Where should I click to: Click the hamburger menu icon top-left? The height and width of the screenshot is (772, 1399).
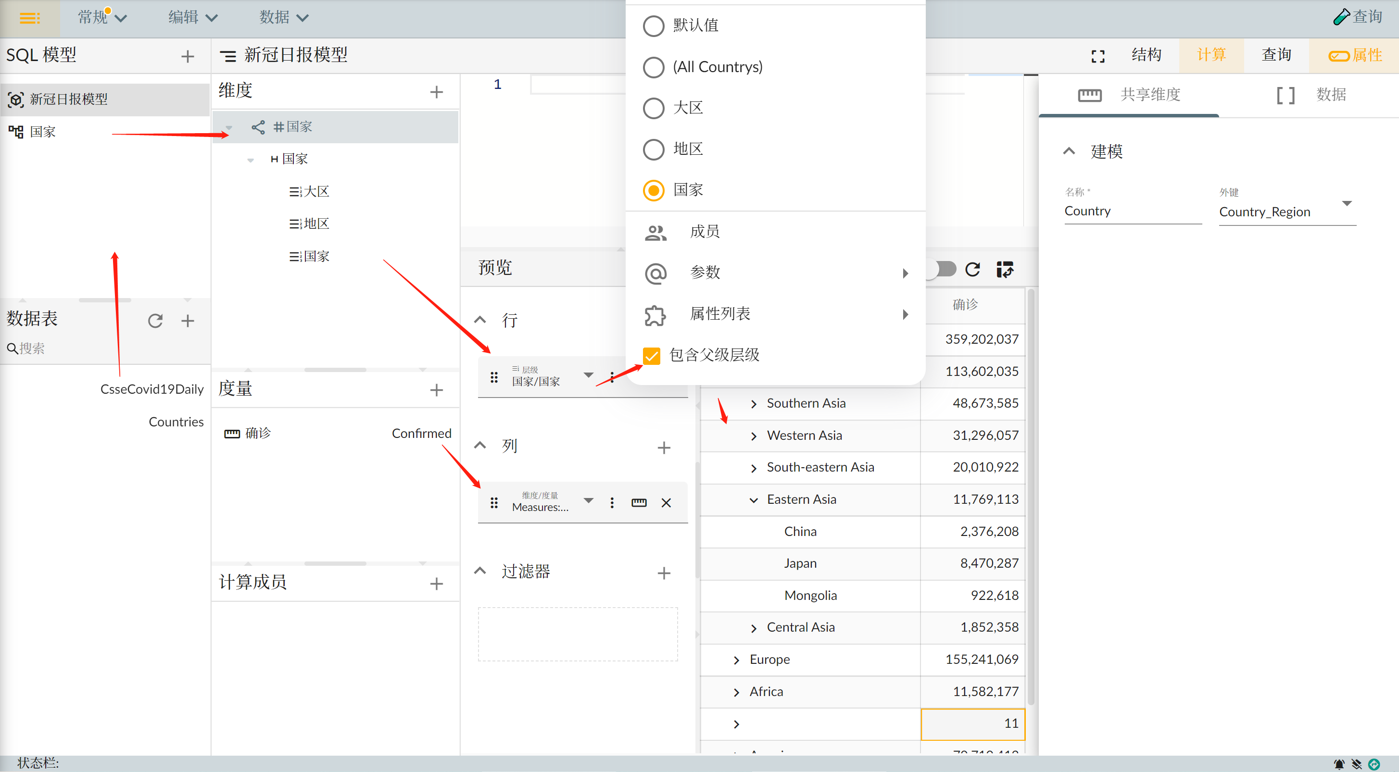click(x=29, y=18)
